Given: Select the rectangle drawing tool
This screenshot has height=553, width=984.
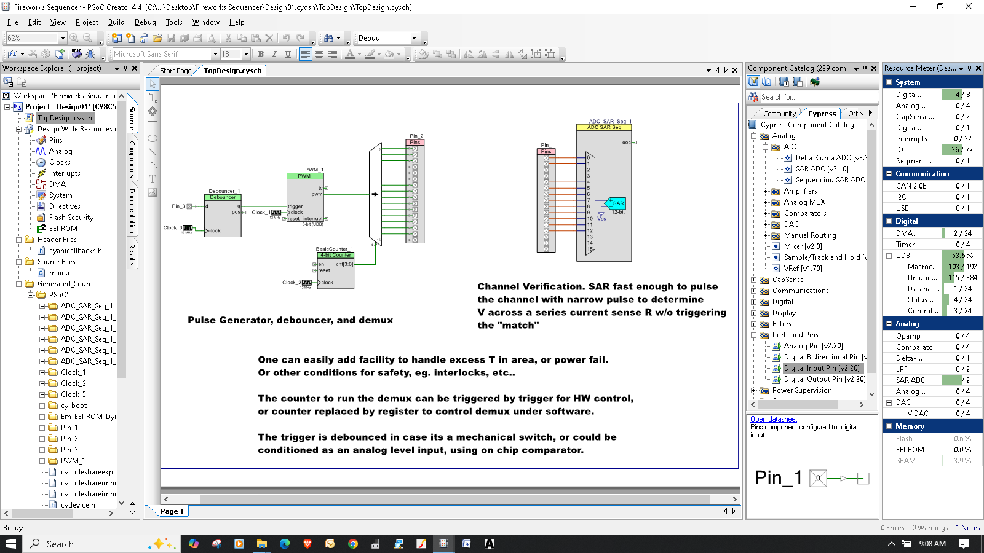Looking at the screenshot, I should click(x=153, y=125).
